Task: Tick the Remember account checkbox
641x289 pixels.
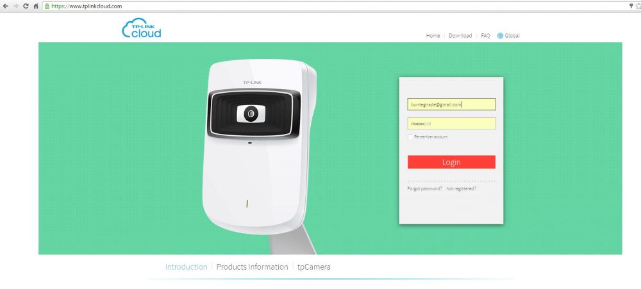Action: coord(410,137)
